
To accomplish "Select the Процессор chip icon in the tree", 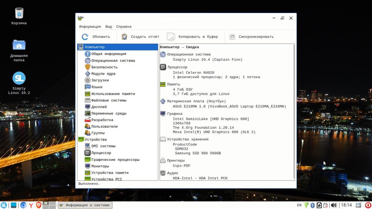I will pos(87,153).
